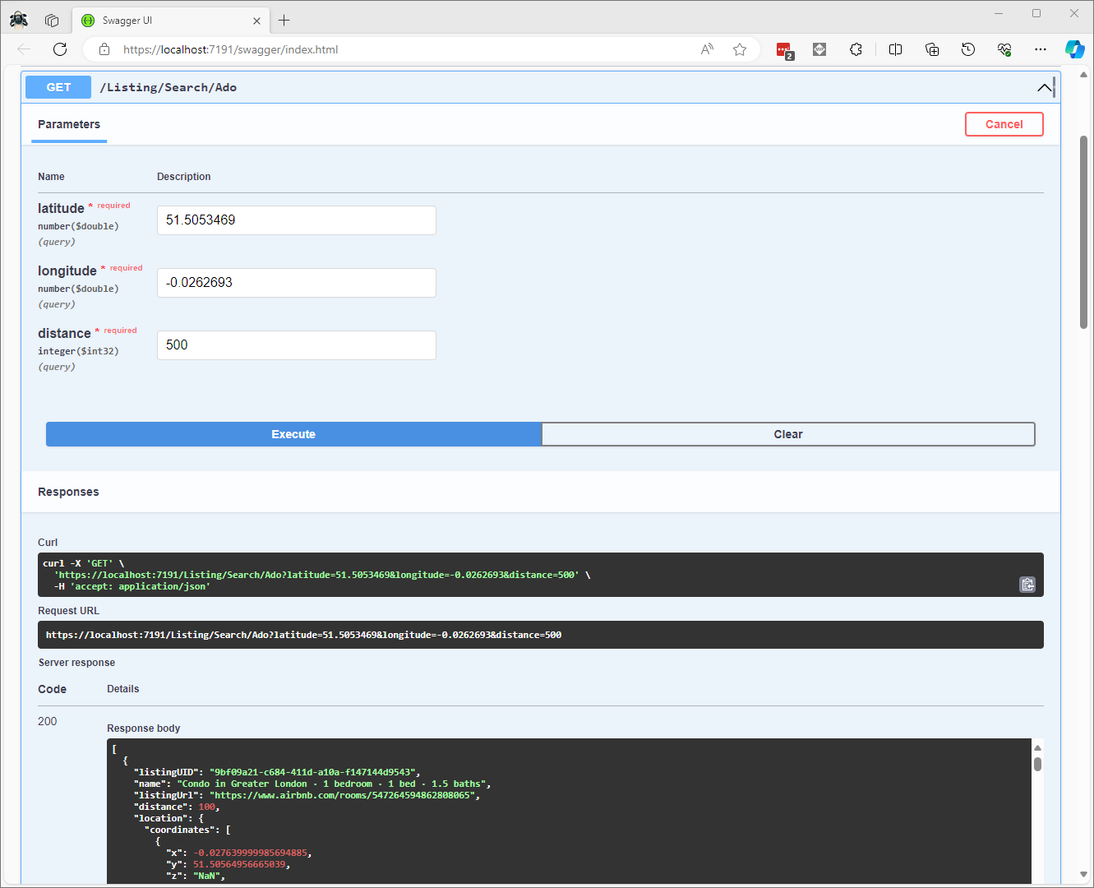Add this page to favorites
Viewport: 1094px width, 888px height.
coord(740,49)
